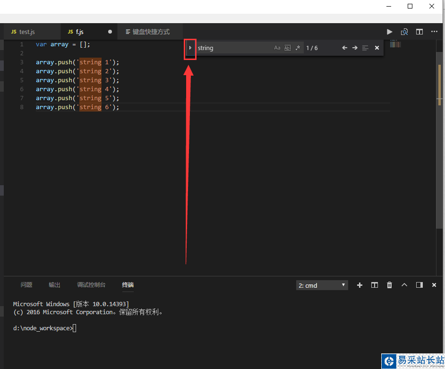Open the search preview icon in editor toolbar

pyautogui.click(x=404, y=32)
